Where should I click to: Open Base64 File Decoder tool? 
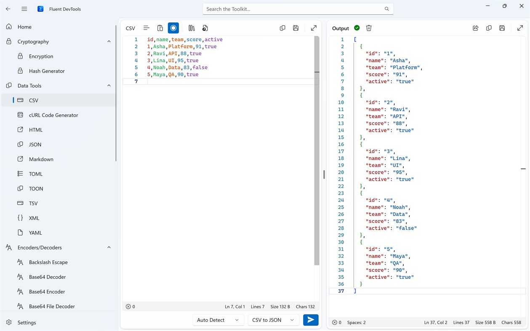(x=59, y=307)
